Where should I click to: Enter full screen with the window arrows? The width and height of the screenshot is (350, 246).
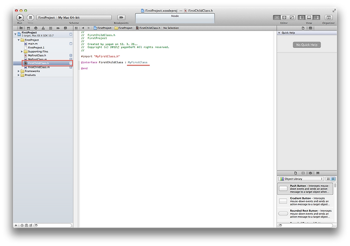pos(334,11)
